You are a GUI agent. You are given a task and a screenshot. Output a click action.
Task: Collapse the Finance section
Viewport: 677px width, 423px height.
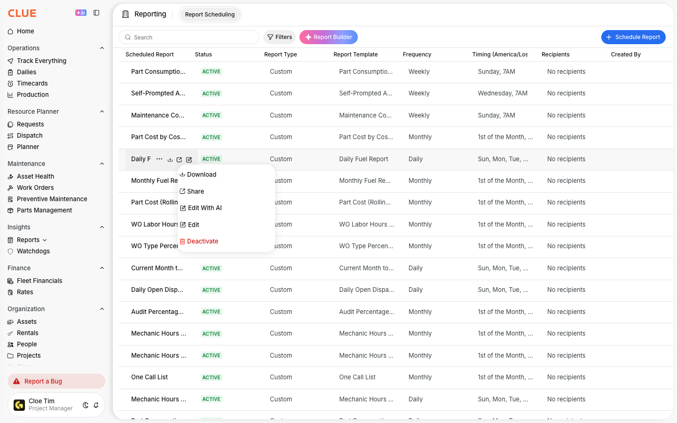click(102, 268)
